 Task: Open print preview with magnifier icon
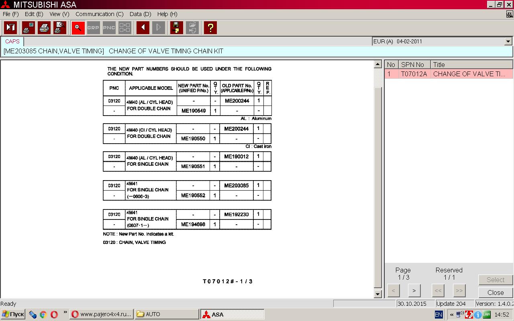pyautogui.click(x=60, y=28)
